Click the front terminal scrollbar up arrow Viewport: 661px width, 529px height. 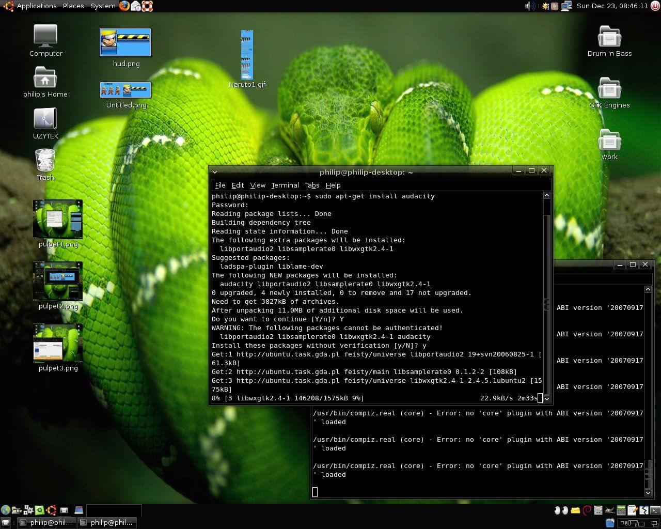(x=547, y=195)
